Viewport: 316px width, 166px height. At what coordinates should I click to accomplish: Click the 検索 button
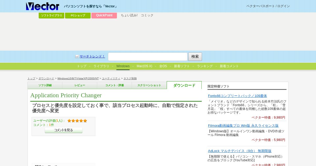[x=195, y=57]
